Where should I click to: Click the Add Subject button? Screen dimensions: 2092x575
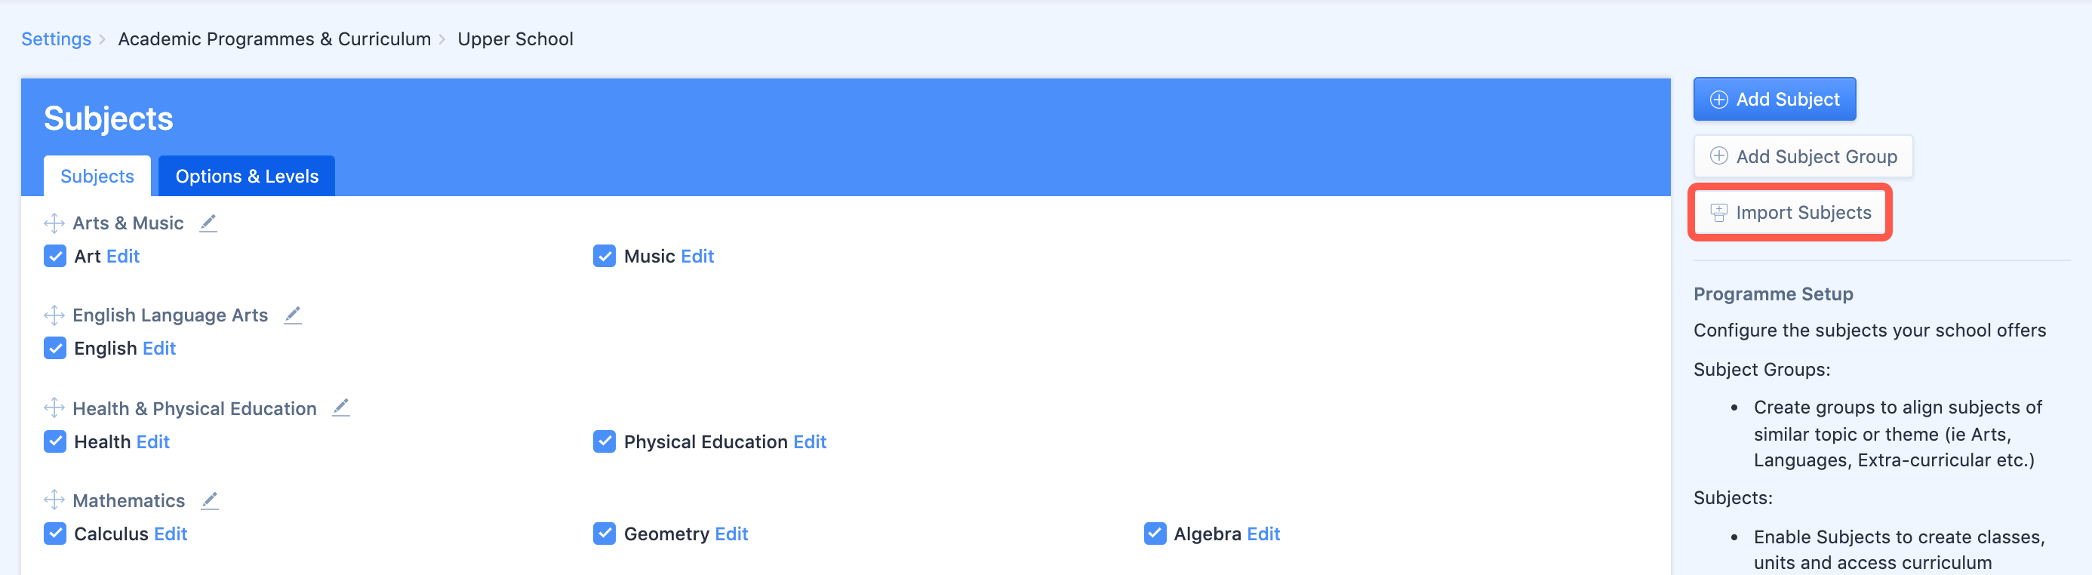[x=1774, y=99]
